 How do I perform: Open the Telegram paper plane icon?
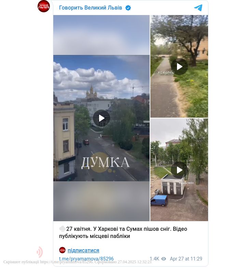[x=198, y=8]
